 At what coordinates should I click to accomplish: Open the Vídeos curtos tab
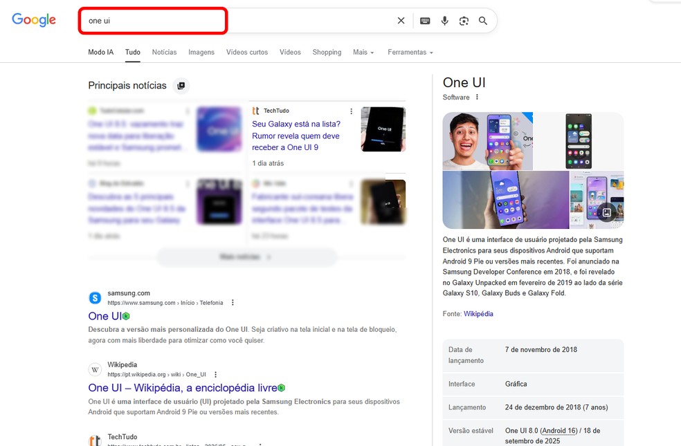[246, 52]
